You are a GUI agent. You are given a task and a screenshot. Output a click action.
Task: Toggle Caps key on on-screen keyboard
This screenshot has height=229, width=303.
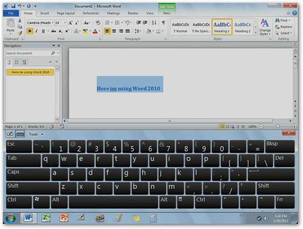tap(28, 175)
